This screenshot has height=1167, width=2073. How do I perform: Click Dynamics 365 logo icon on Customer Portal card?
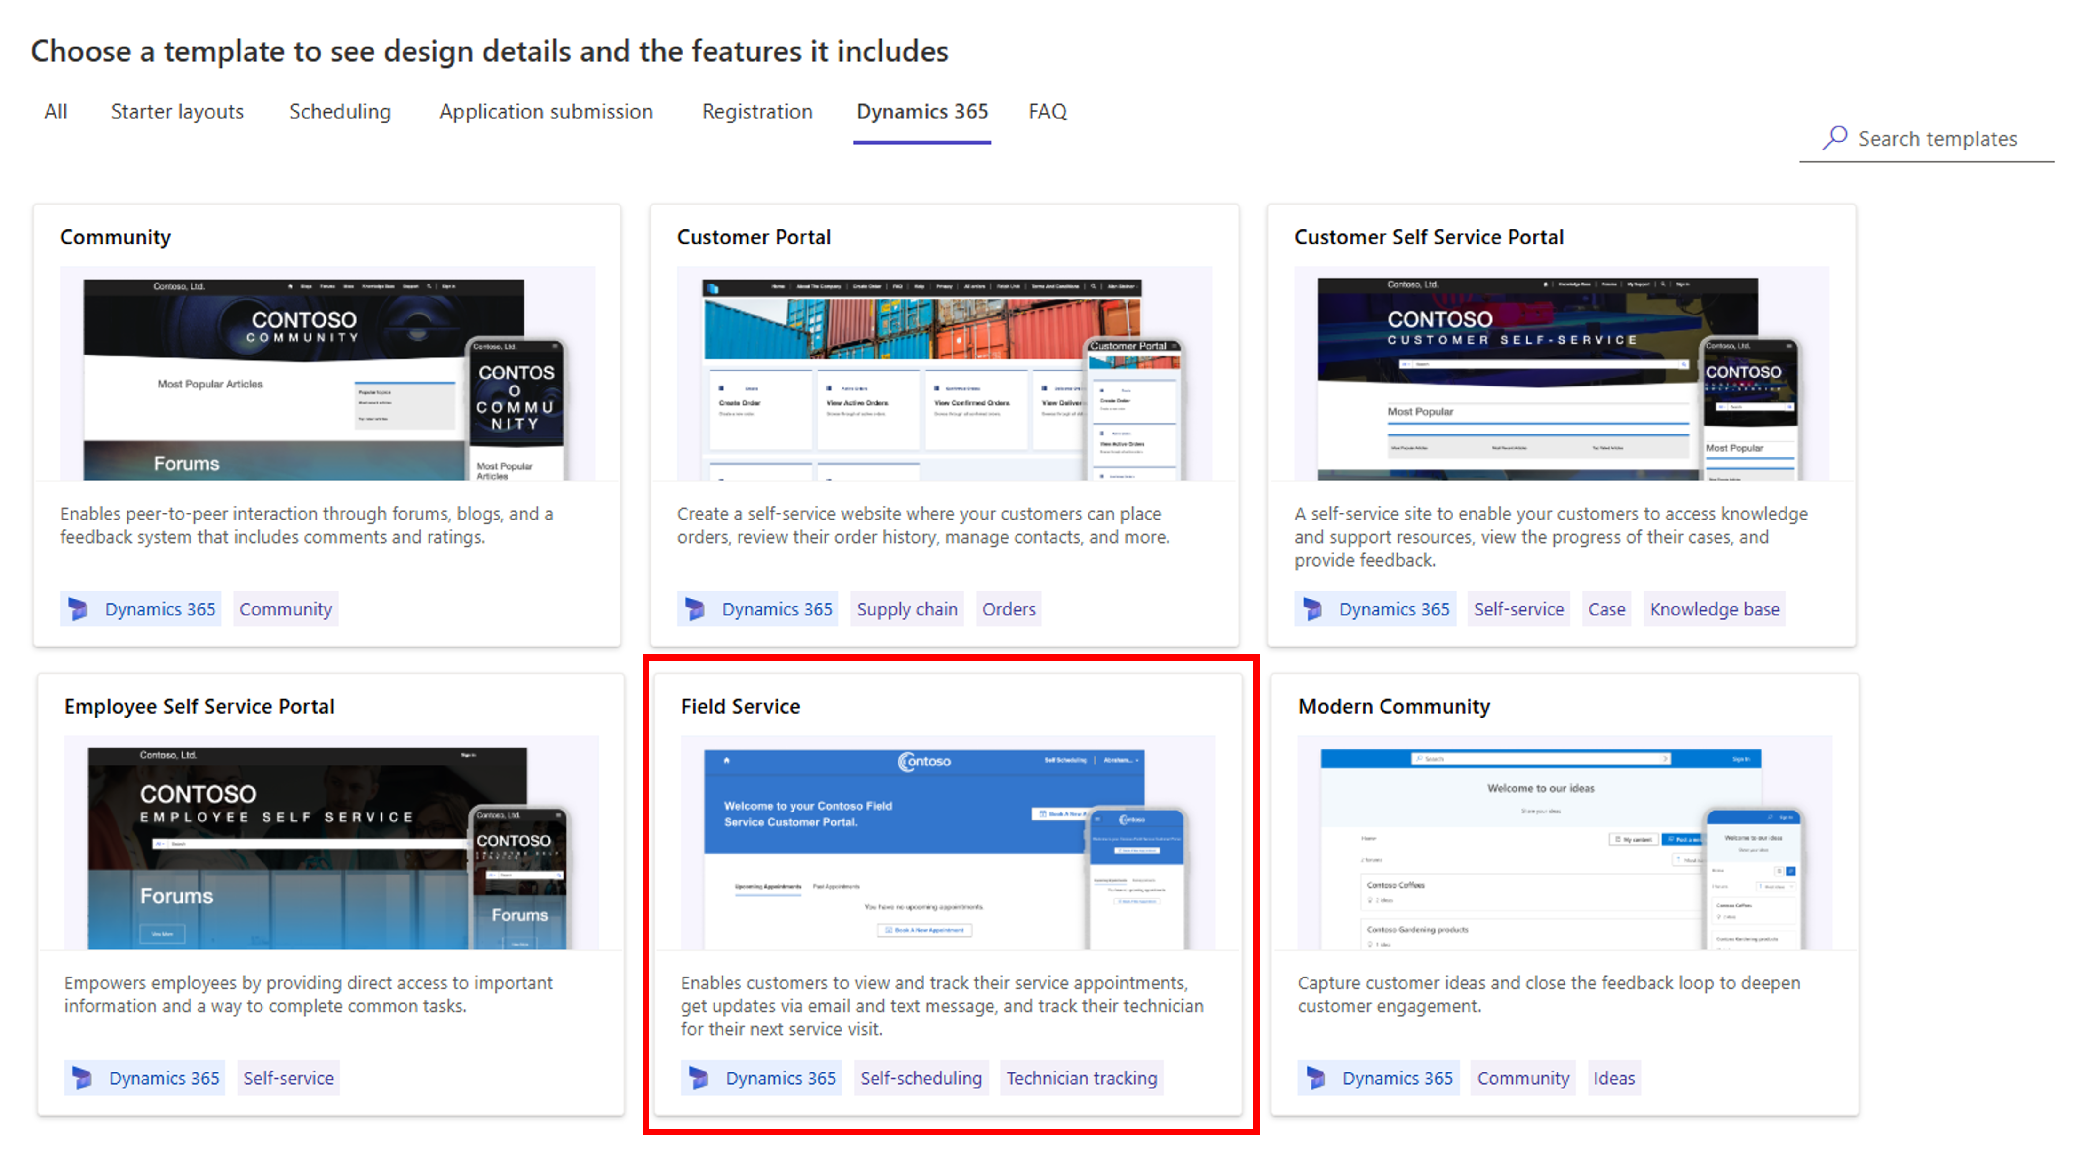coord(695,609)
